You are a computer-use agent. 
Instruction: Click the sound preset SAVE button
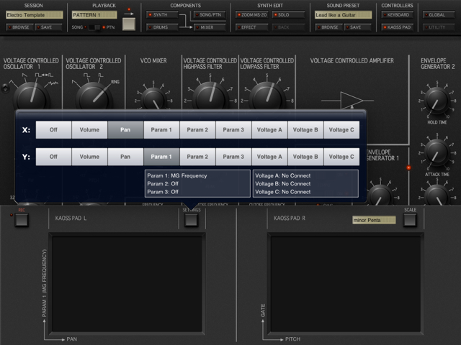pyautogui.click(x=355, y=27)
